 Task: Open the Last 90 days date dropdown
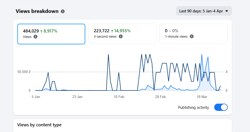pyautogui.click(x=204, y=11)
